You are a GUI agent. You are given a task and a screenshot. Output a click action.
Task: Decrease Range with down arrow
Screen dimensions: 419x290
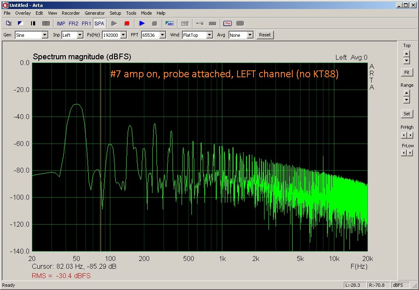(406, 100)
